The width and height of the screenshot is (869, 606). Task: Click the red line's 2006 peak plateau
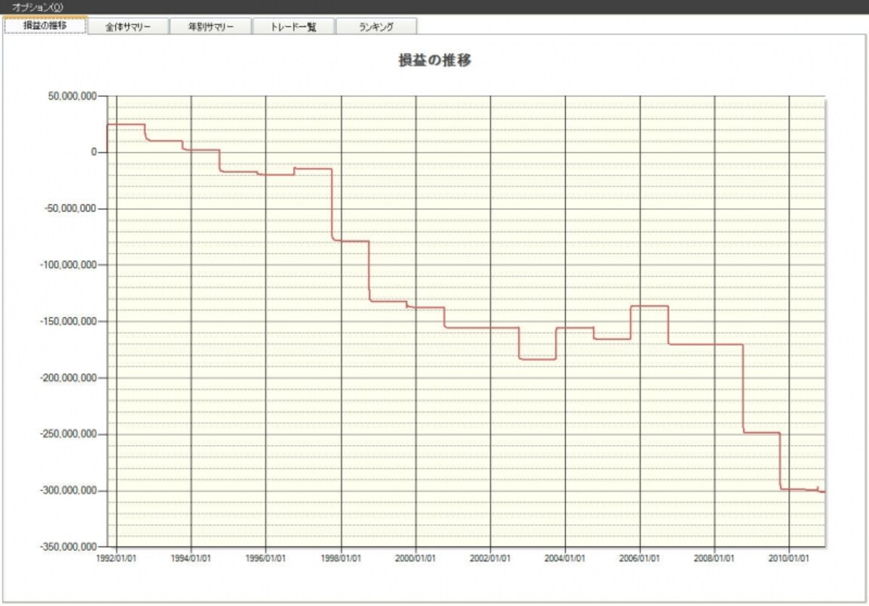click(x=650, y=306)
